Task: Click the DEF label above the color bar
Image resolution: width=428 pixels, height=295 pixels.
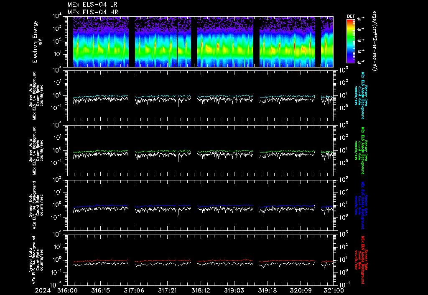Action: 351,16
